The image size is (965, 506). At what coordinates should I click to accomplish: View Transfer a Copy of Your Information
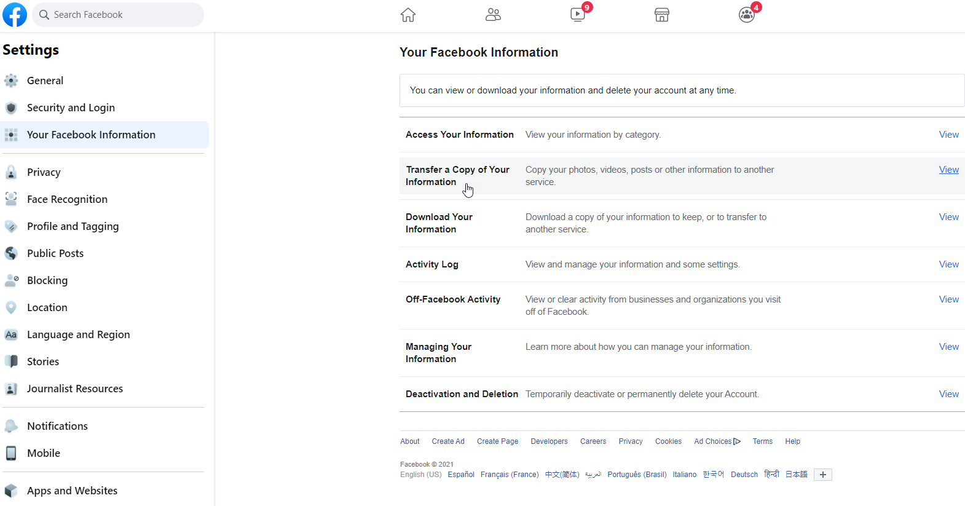[949, 170]
